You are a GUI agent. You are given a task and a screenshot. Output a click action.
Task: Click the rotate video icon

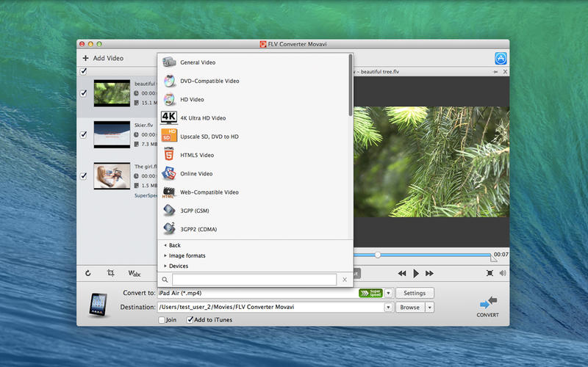pyautogui.click(x=88, y=273)
